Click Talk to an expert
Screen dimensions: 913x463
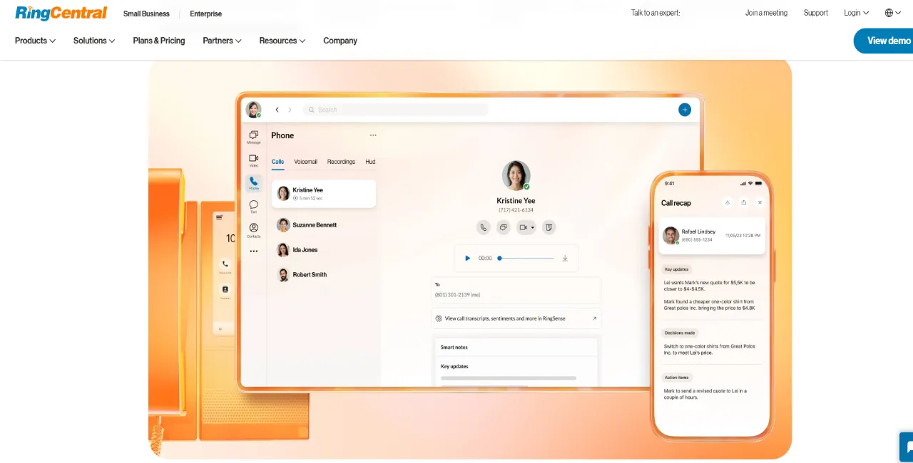pos(656,13)
